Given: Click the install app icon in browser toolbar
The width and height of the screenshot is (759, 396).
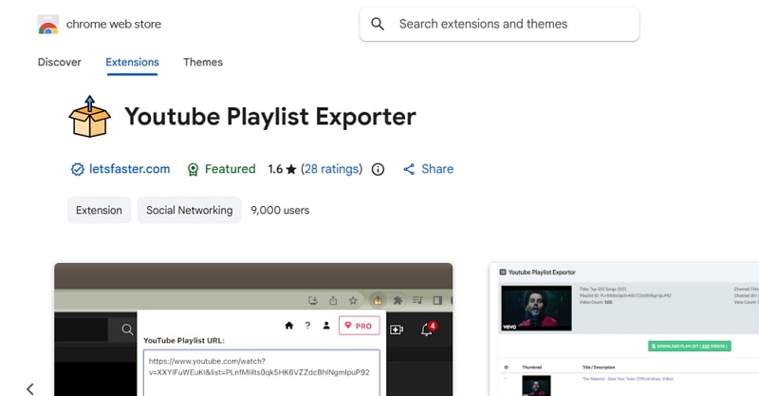Looking at the screenshot, I should pos(313,300).
